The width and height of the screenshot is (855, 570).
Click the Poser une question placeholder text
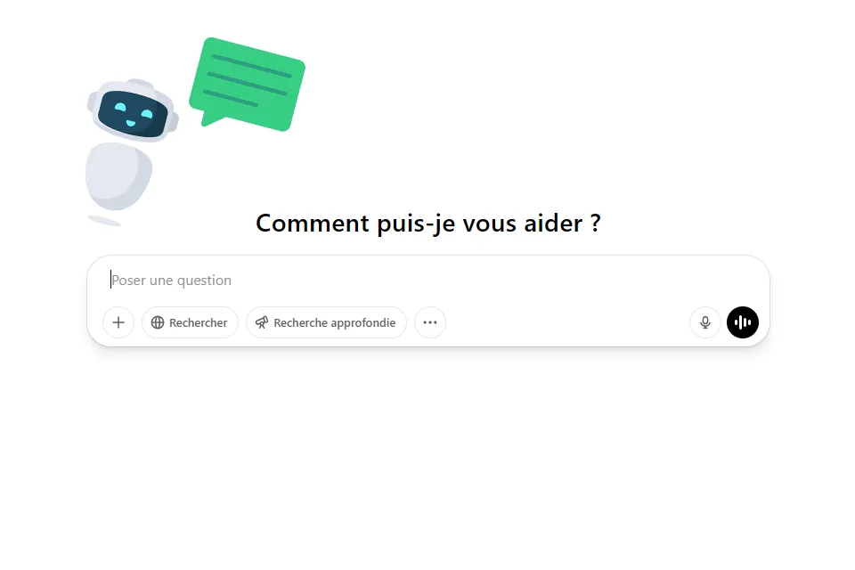(171, 281)
